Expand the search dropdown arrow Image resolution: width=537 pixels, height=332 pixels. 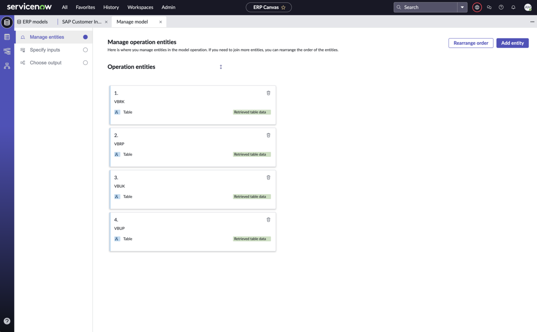click(462, 7)
